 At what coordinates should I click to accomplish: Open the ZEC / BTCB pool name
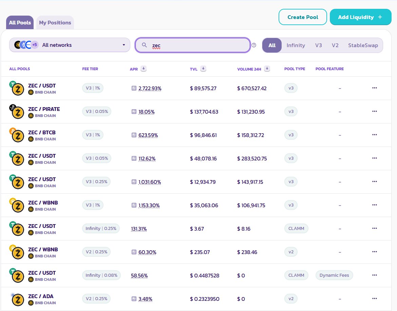click(x=42, y=132)
